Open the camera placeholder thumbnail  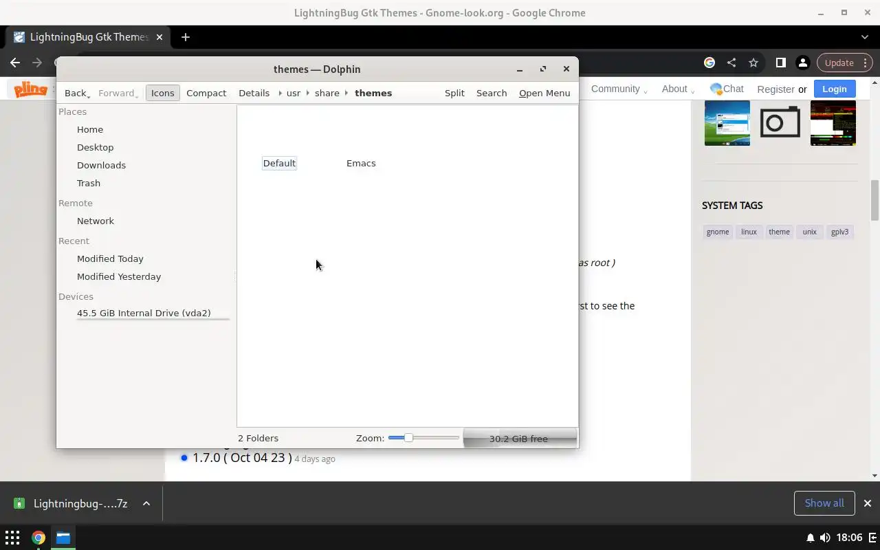pos(780,123)
